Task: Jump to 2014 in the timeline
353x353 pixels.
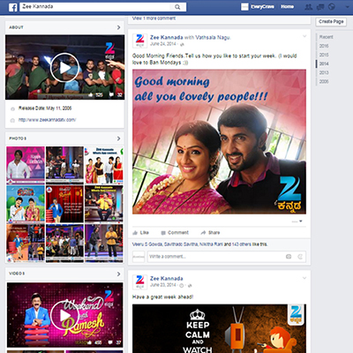Action: point(324,64)
